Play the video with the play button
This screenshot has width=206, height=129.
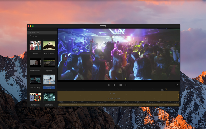click(114, 85)
